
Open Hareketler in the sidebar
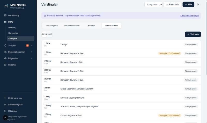21,33
